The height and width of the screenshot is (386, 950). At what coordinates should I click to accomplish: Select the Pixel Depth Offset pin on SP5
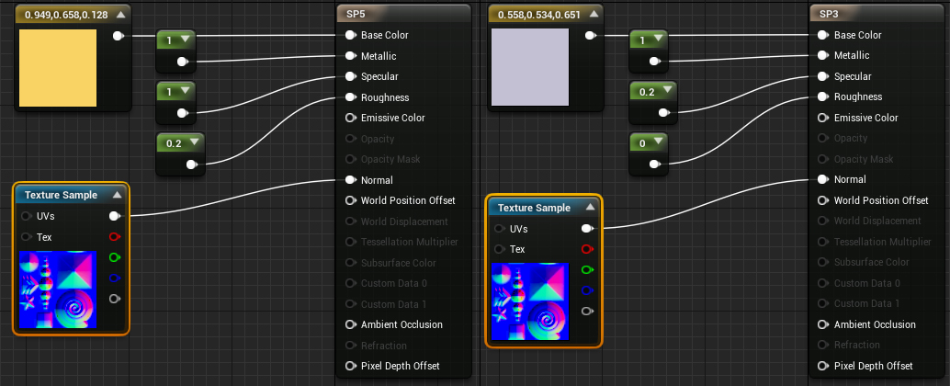pyautogui.click(x=351, y=366)
